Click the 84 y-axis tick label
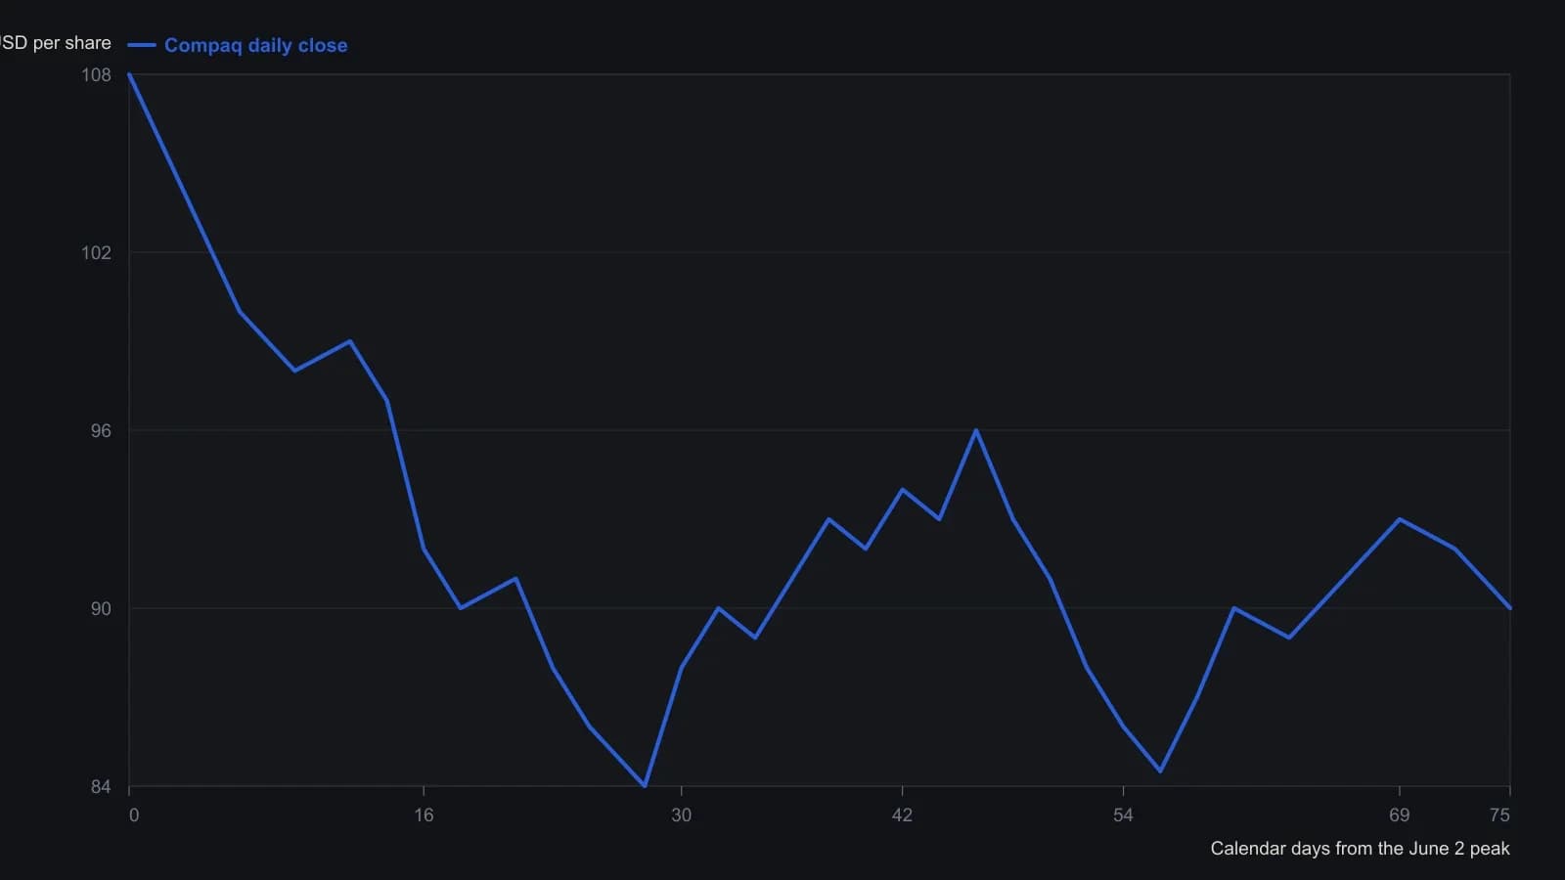The image size is (1565, 880). point(101,787)
